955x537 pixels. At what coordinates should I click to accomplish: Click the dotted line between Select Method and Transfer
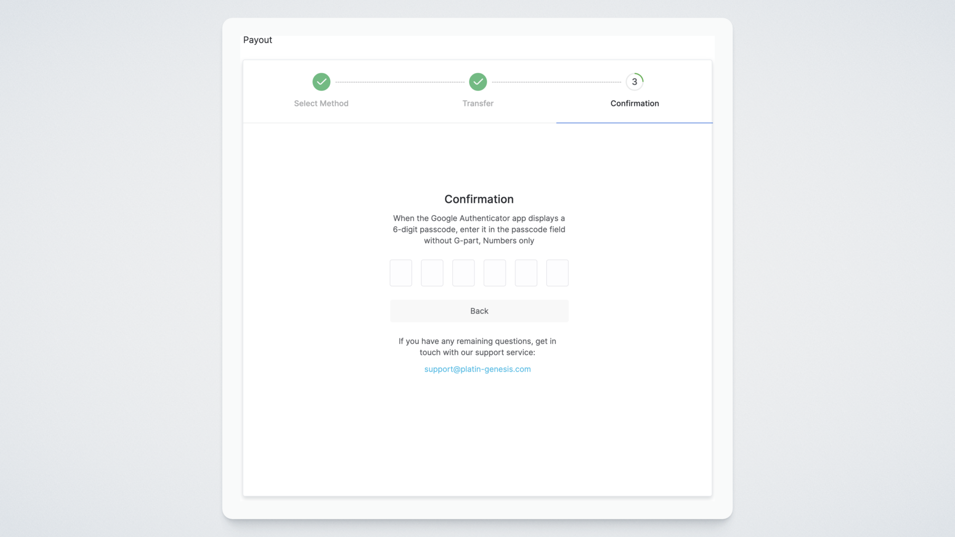coord(400,82)
